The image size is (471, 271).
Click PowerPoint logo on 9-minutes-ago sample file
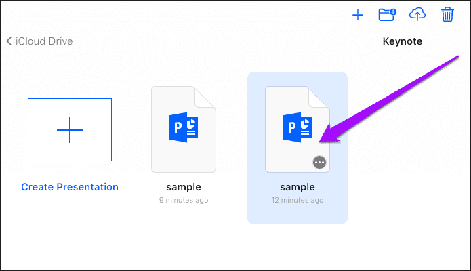184,127
